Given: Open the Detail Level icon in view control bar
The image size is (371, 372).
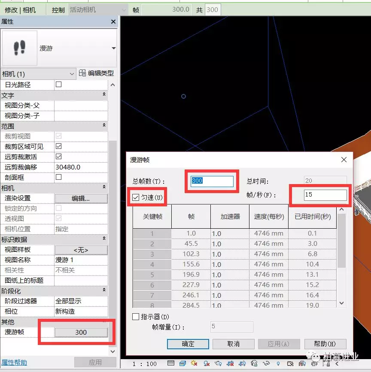Looking at the screenshot, I should [x=171, y=363].
